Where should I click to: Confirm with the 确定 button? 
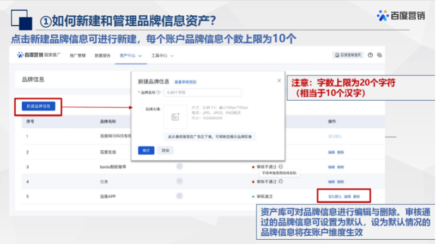146,150
